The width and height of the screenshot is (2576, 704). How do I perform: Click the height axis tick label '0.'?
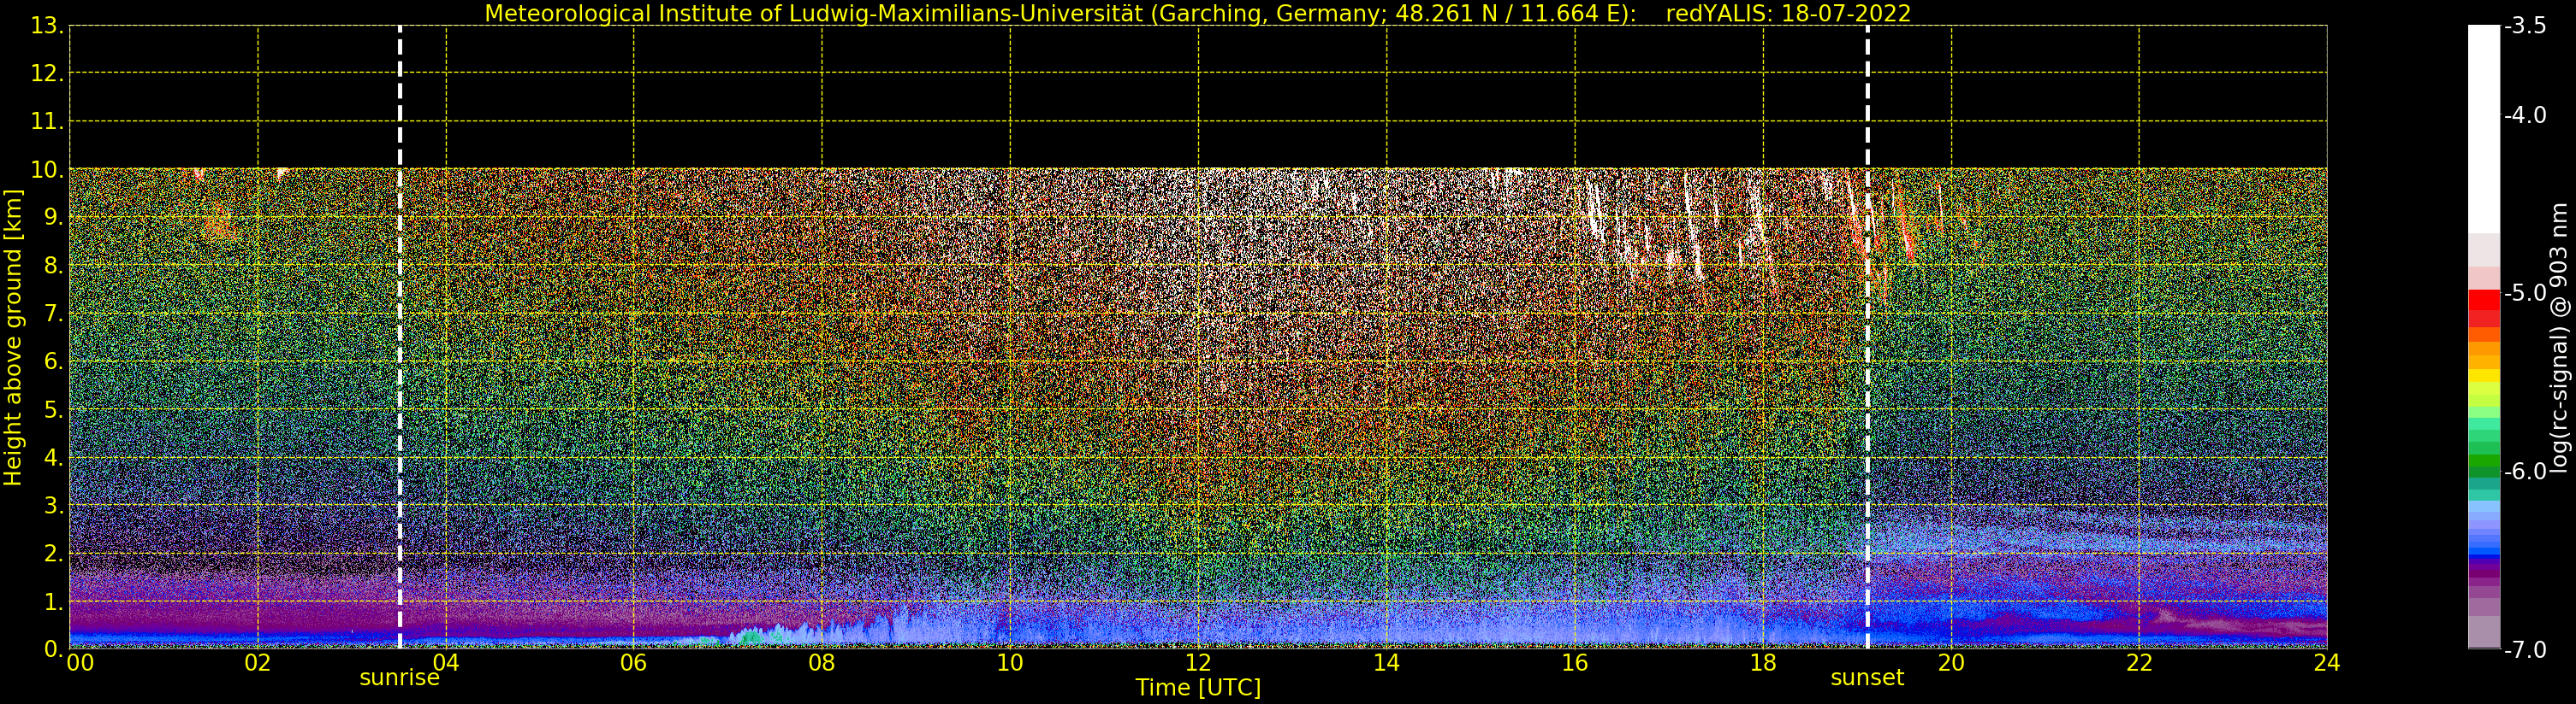tap(53, 649)
